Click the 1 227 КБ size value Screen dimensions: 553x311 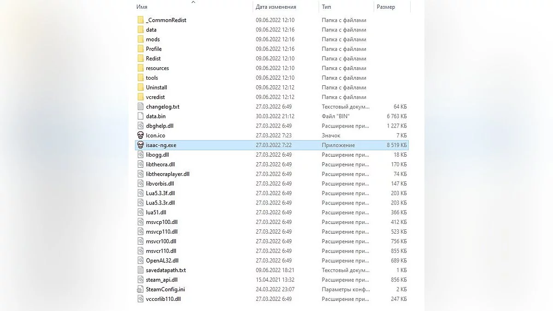click(x=397, y=126)
